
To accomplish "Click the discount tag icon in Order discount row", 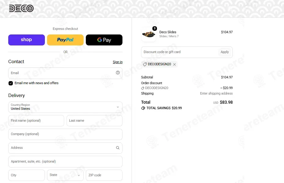I will 143,88.
